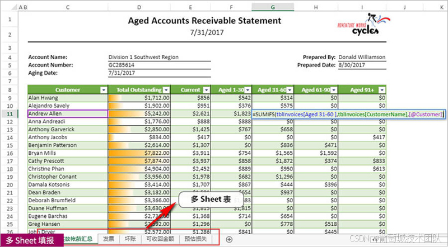Switch to the 坏账 sheet tab
The height and width of the screenshot is (247, 448).
tap(130, 239)
